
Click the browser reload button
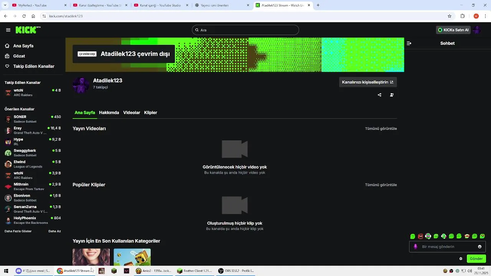24,16
